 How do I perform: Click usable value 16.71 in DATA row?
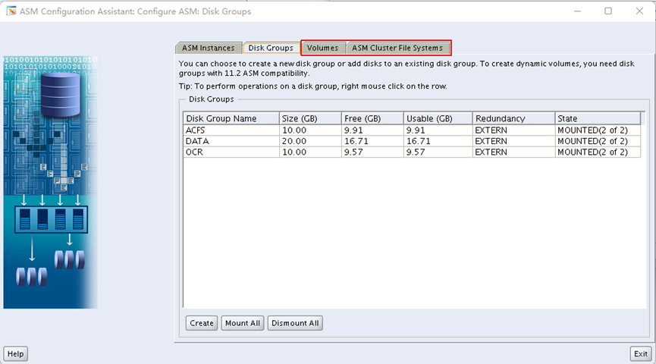[x=419, y=141]
